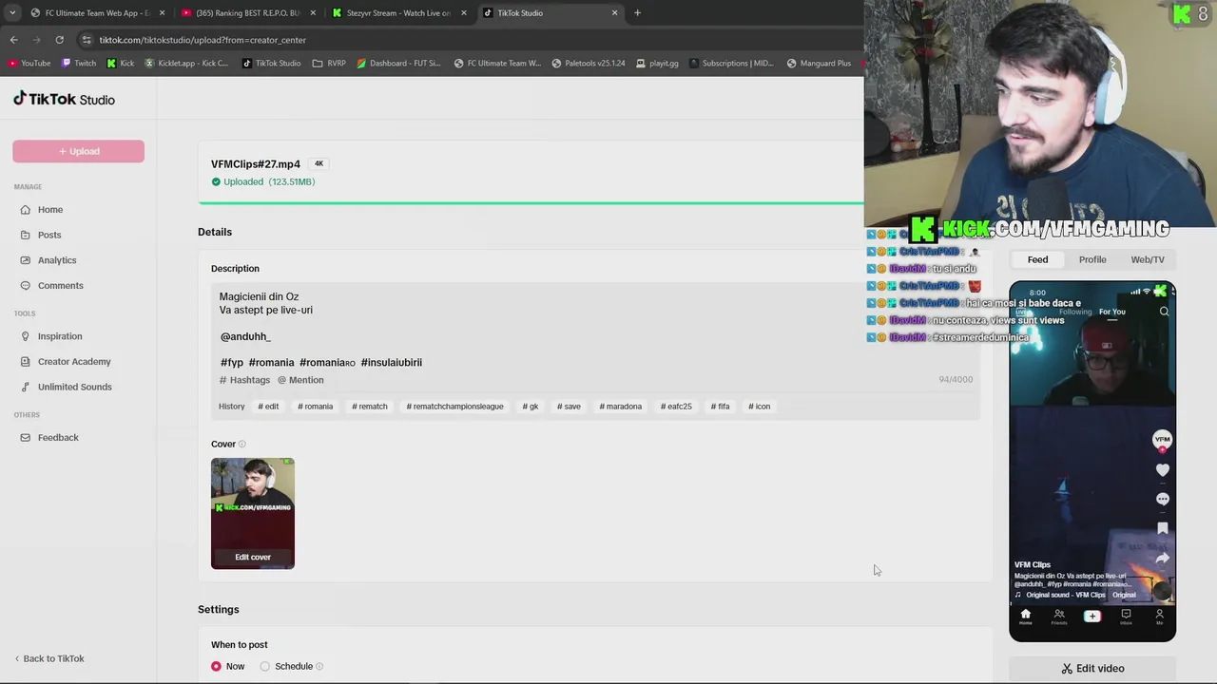Open a new browser tab
The height and width of the screenshot is (684, 1217).
coord(637,13)
